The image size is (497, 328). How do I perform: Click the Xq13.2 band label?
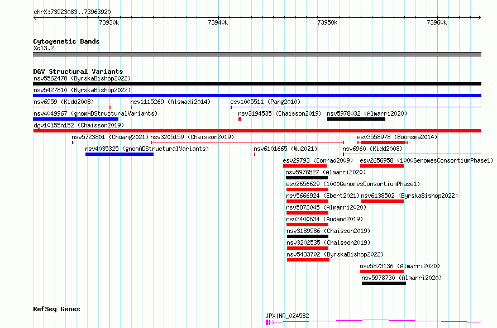click(x=44, y=48)
